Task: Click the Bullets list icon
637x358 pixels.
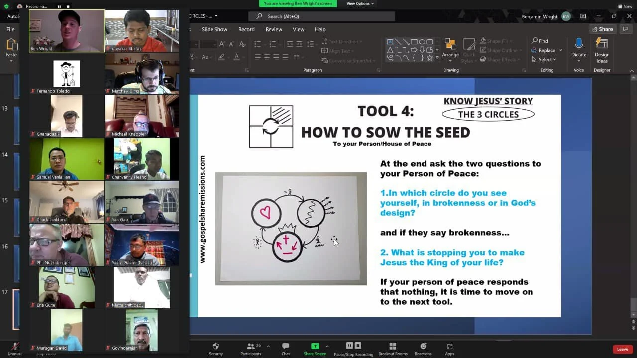Action: 257,44
